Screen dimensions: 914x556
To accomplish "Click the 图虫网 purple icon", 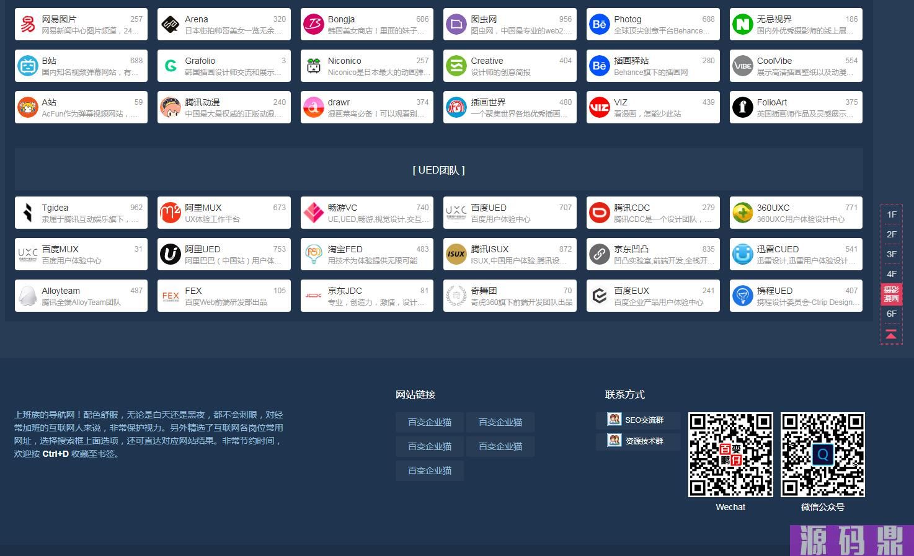I will (x=456, y=24).
